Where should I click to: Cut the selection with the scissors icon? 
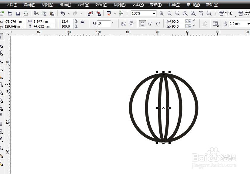pos(36,13)
